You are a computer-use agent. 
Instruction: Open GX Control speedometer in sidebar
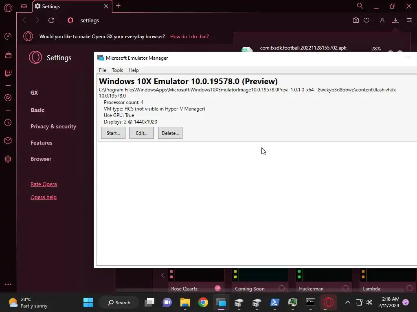coord(8,36)
